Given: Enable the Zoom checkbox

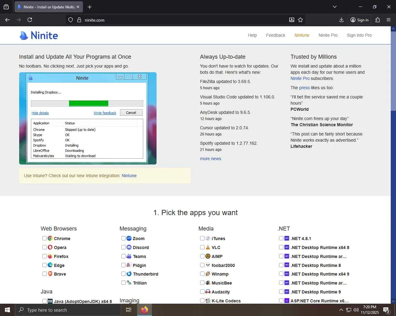Looking at the screenshot, I should click(x=123, y=238).
